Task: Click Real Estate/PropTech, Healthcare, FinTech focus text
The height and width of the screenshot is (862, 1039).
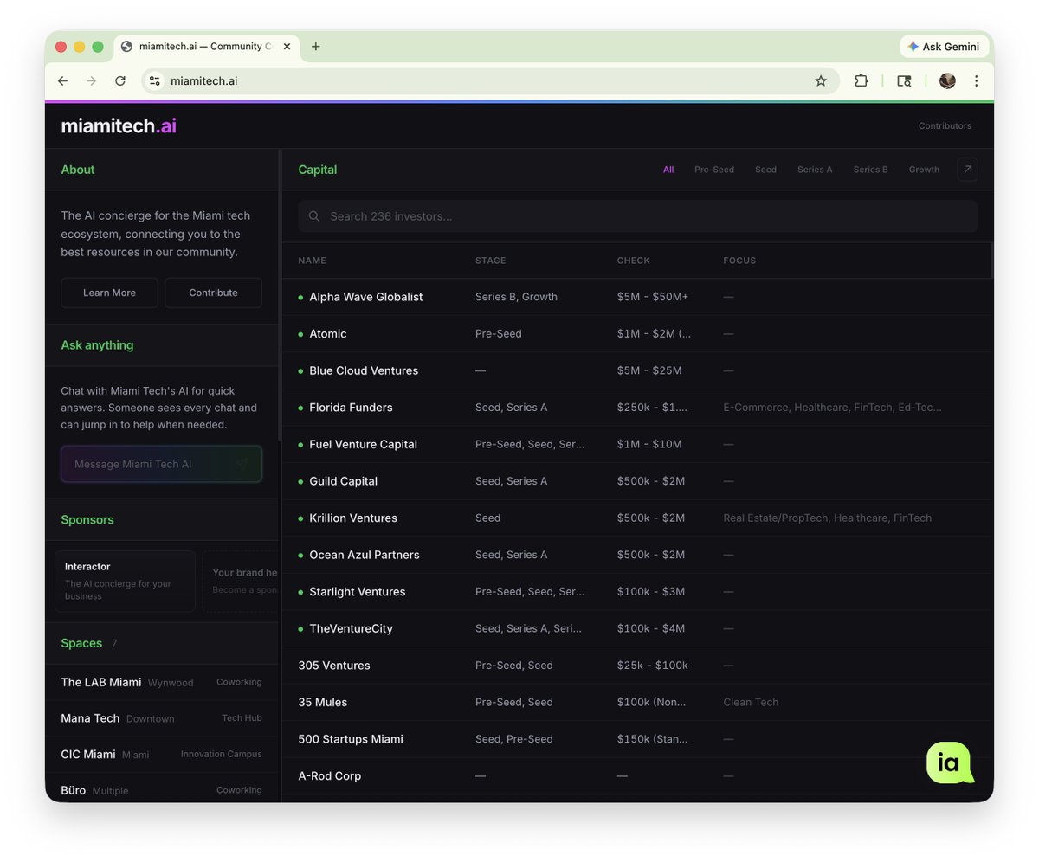Action: 828,518
